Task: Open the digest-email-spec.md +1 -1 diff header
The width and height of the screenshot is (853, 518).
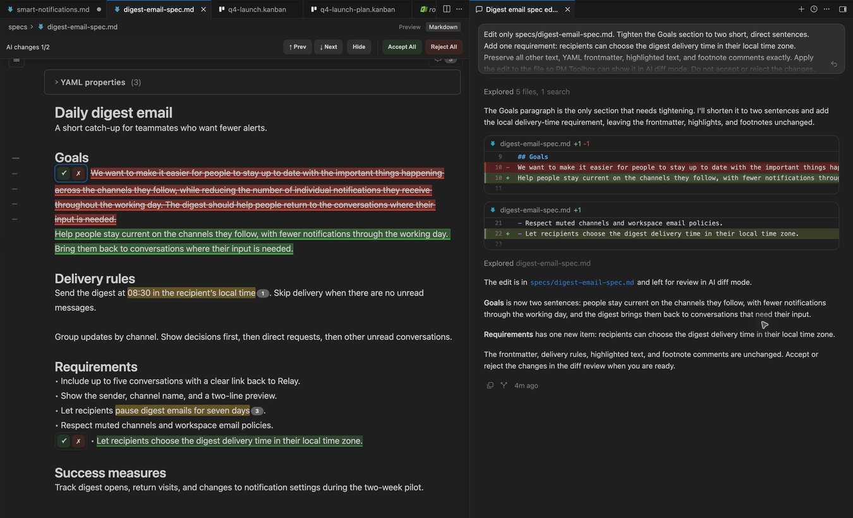Action: [x=661, y=144]
